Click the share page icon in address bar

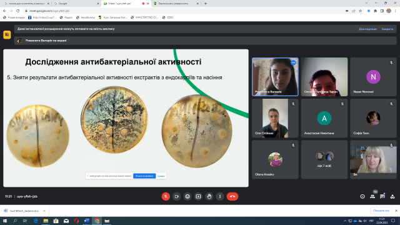pyautogui.click(x=354, y=11)
